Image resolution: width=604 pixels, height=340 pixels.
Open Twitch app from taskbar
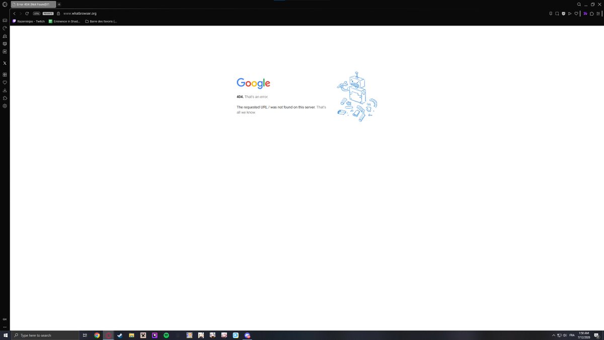(x=155, y=335)
